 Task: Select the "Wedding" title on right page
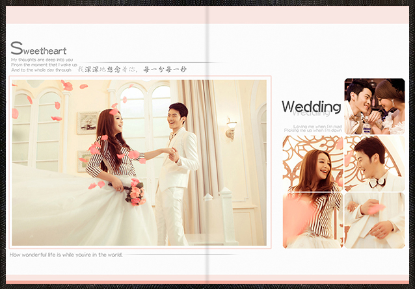tap(311, 107)
